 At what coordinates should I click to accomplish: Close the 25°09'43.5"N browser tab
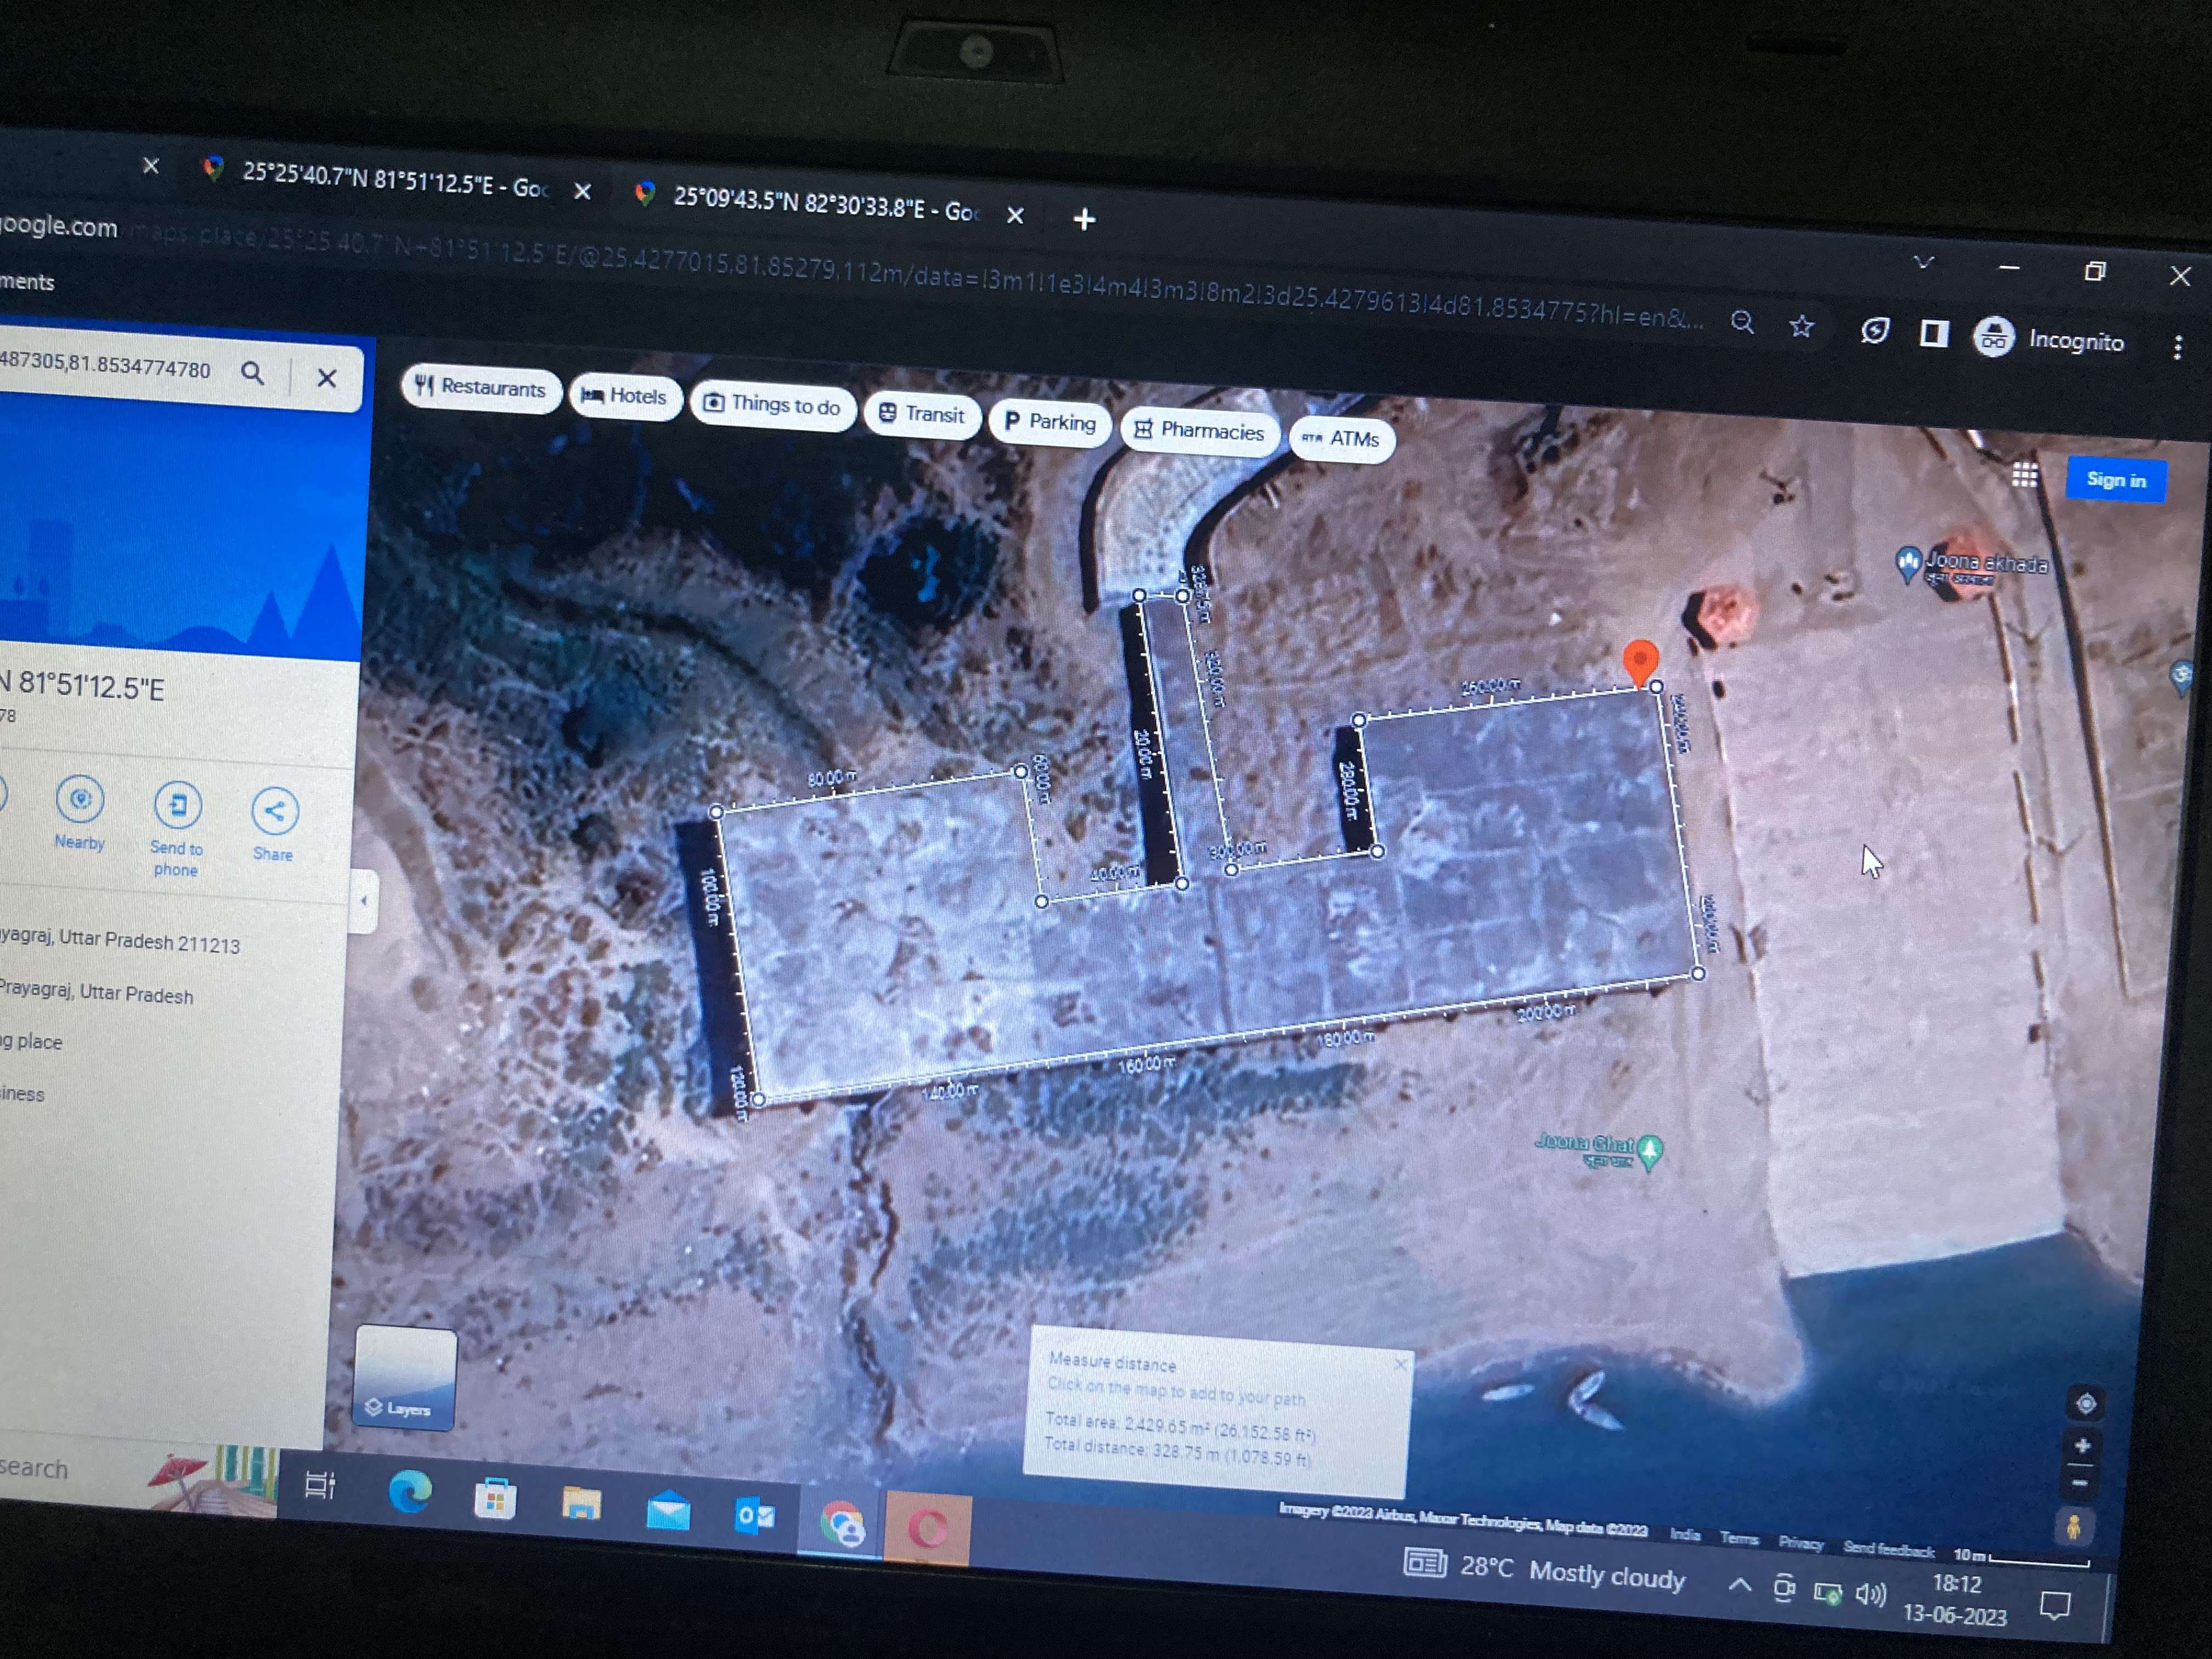(x=1015, y=215)
